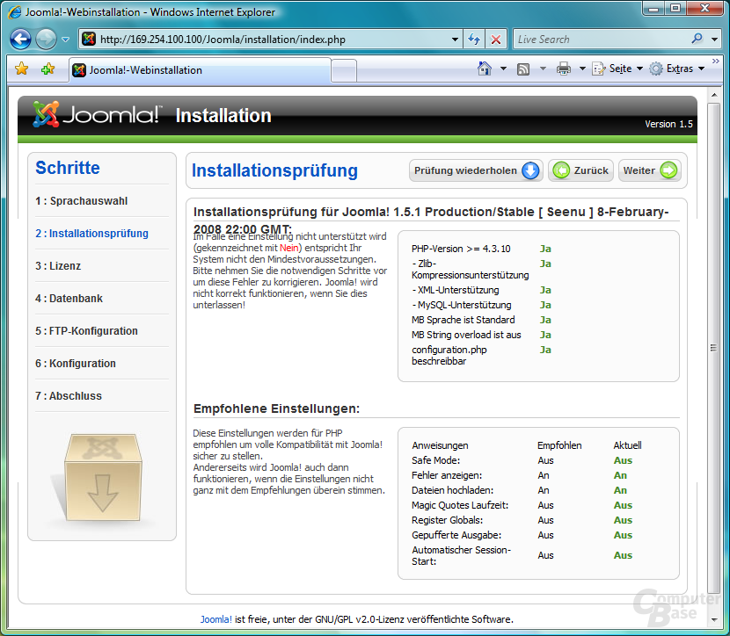The image size is (730, 636).
Task: Click the address bar URL field
Action: coord(266,40)
